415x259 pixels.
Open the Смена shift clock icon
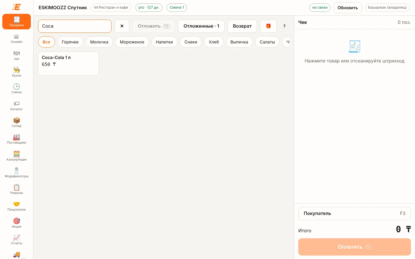coord(16,87)
